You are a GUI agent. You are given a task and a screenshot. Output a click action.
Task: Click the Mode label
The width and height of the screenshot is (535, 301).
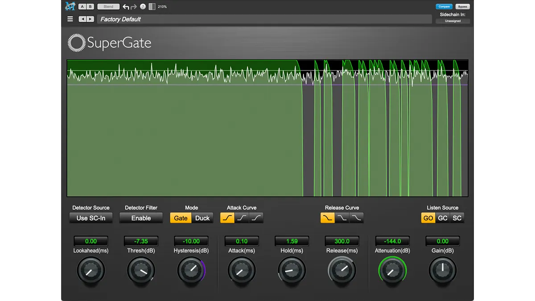(191, 208)
